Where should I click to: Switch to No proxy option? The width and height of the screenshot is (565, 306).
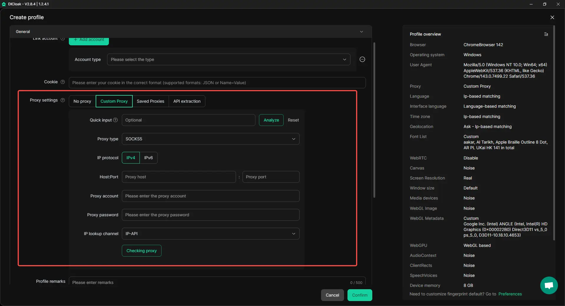pos(82,101)
